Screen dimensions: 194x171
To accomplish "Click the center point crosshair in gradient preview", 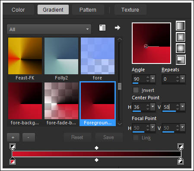I will tap(146, 46).
